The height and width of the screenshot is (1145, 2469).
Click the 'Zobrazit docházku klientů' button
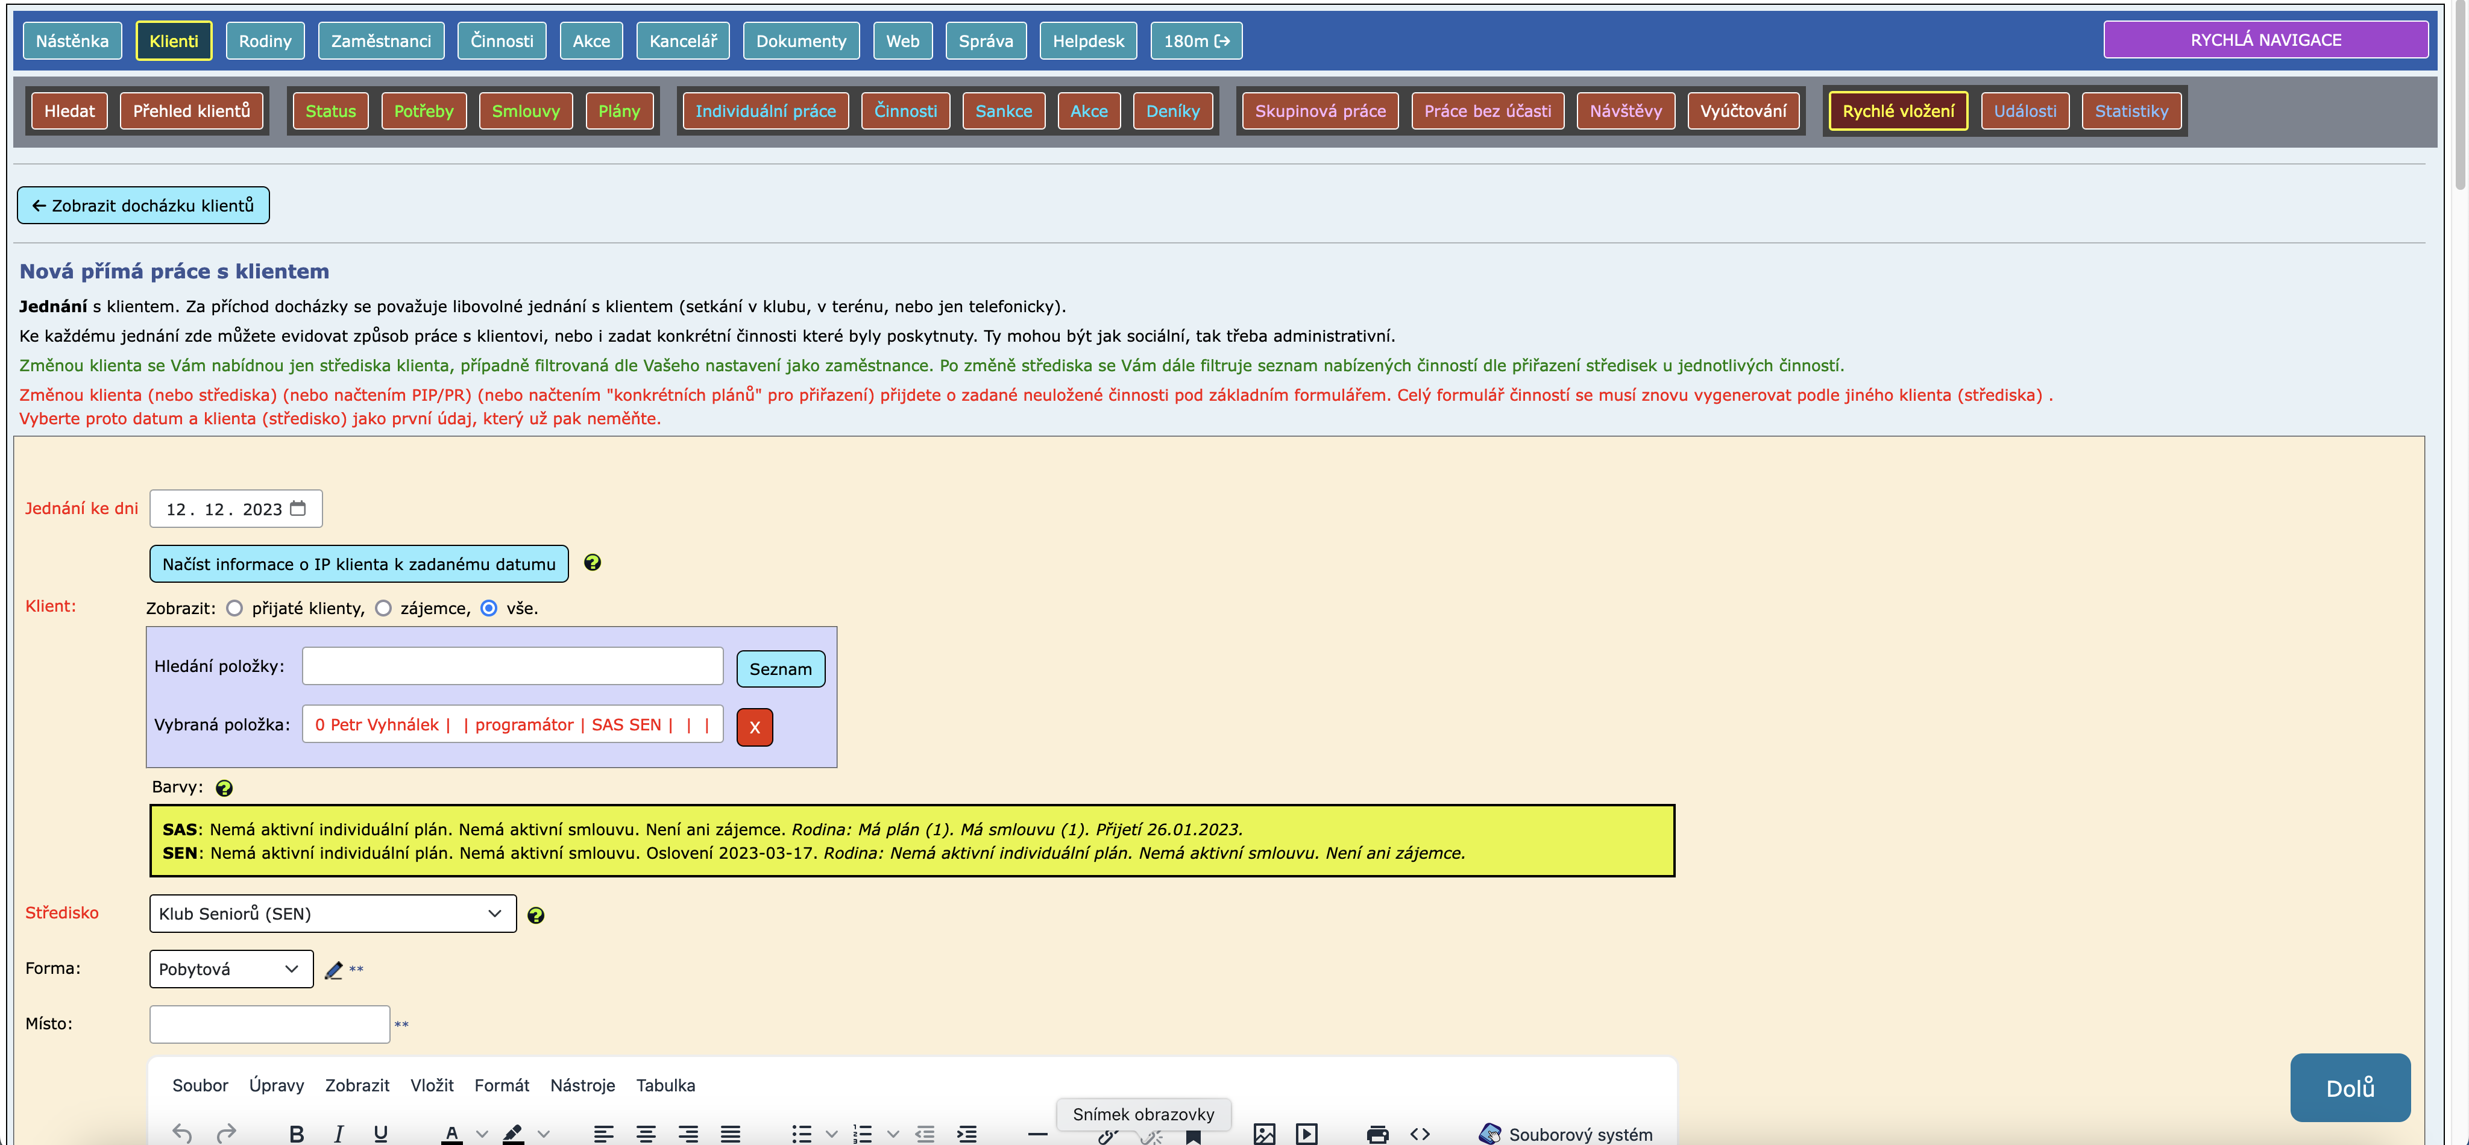pos(143,205)
